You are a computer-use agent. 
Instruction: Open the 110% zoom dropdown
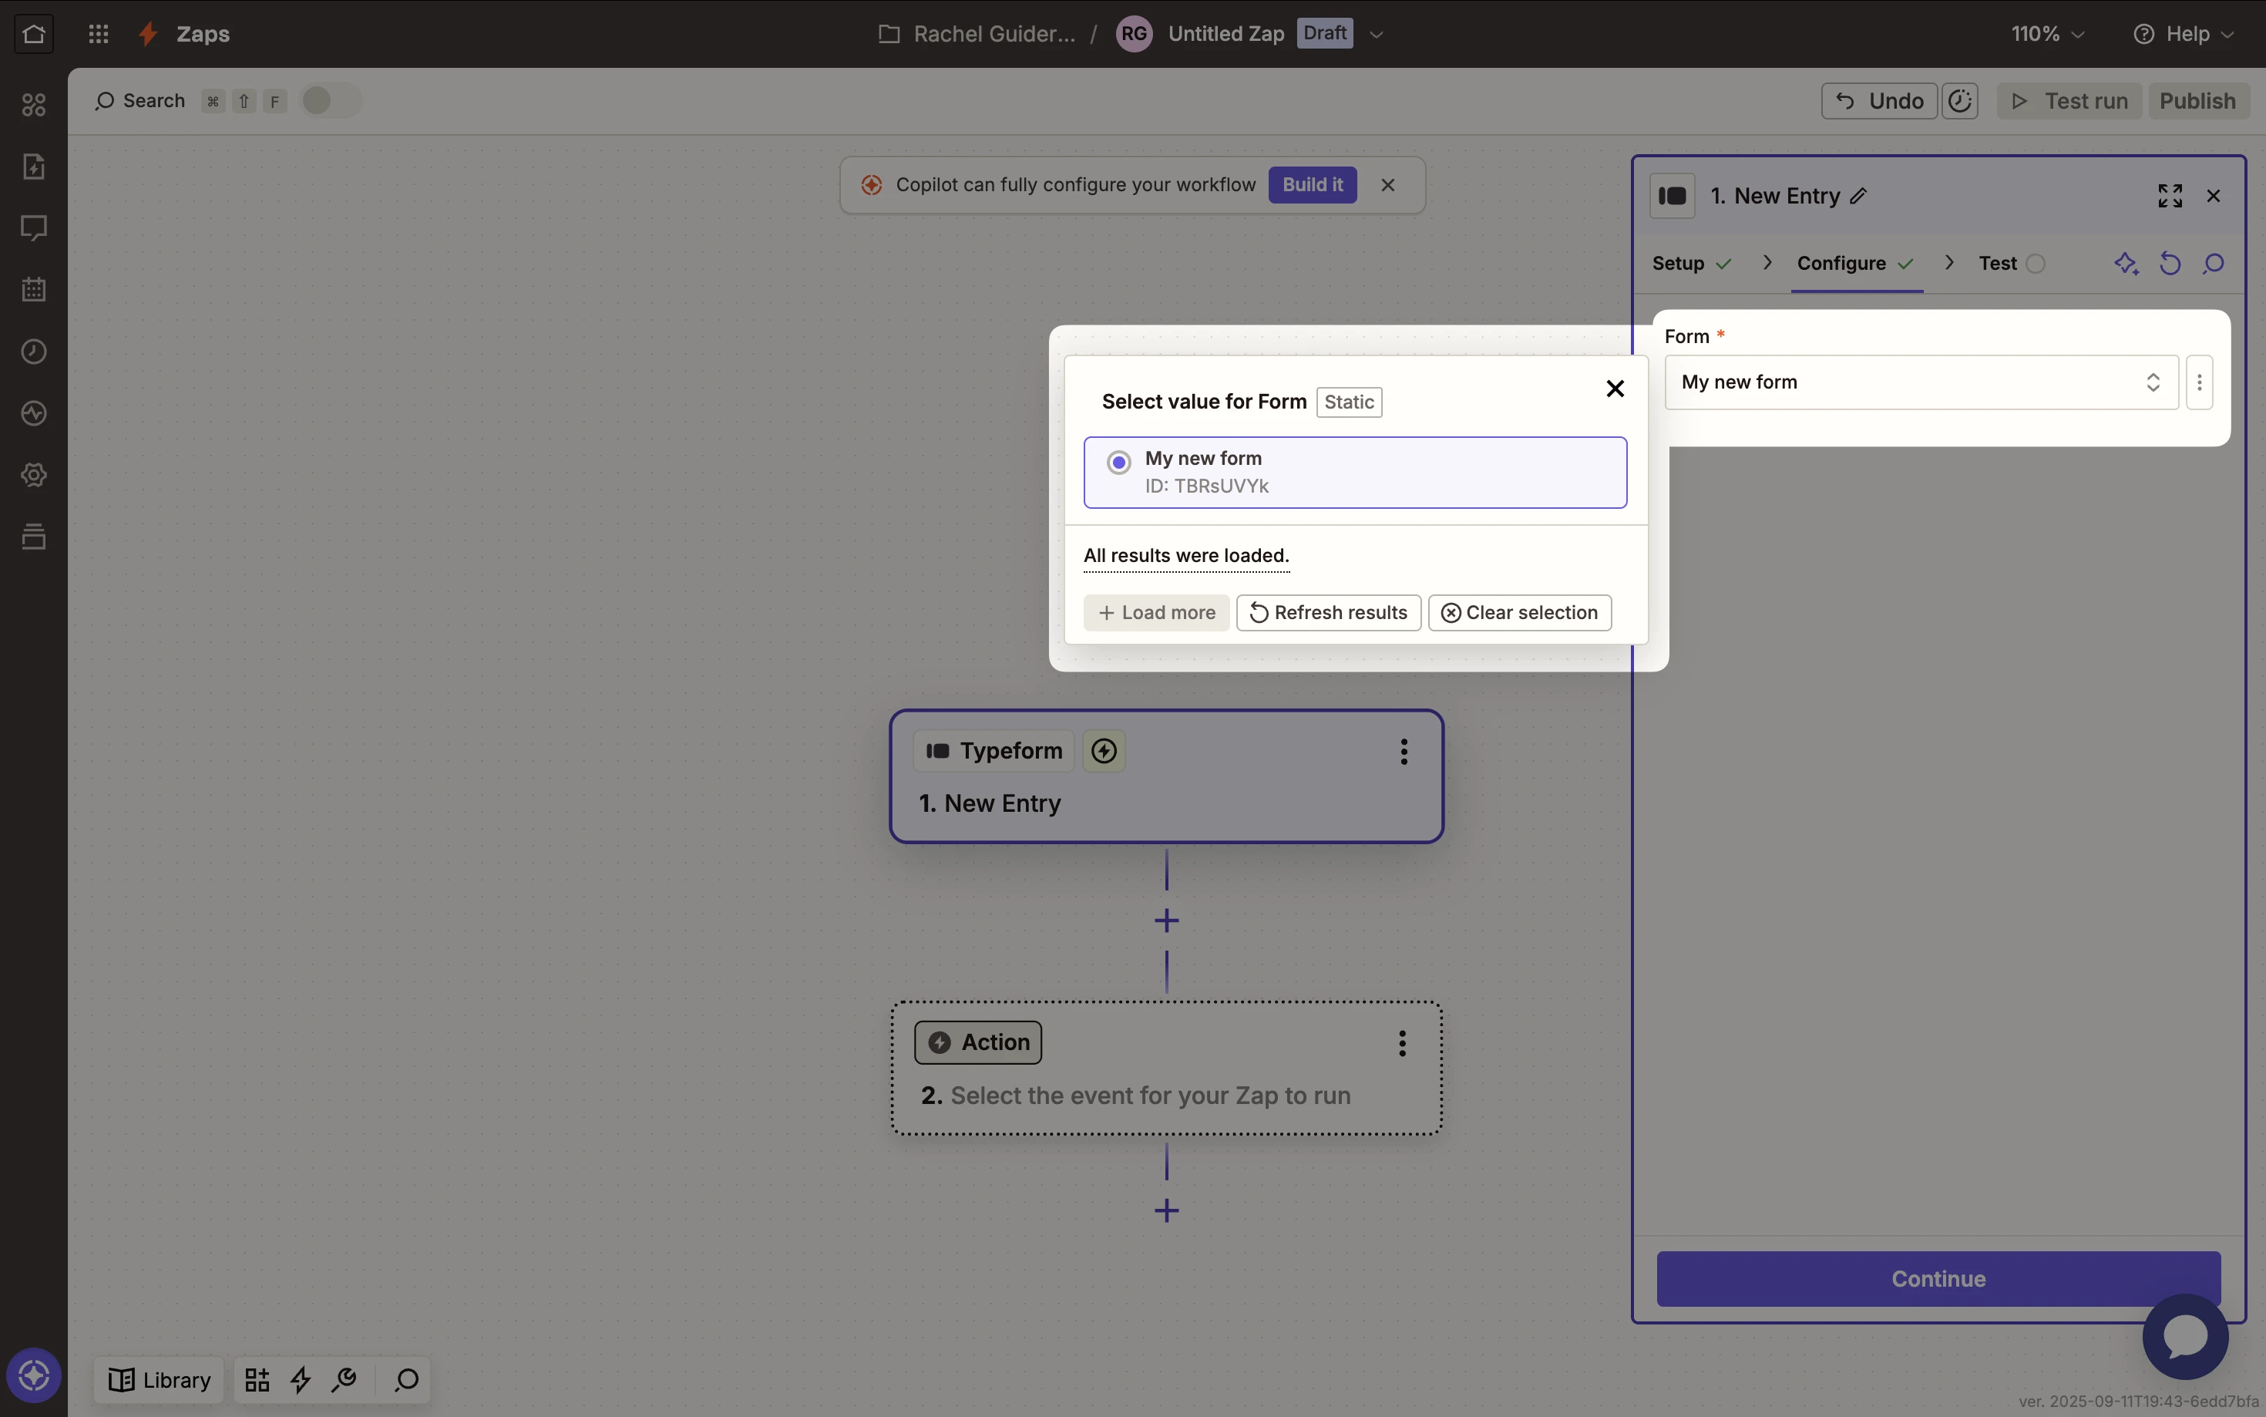[2047, 34]
